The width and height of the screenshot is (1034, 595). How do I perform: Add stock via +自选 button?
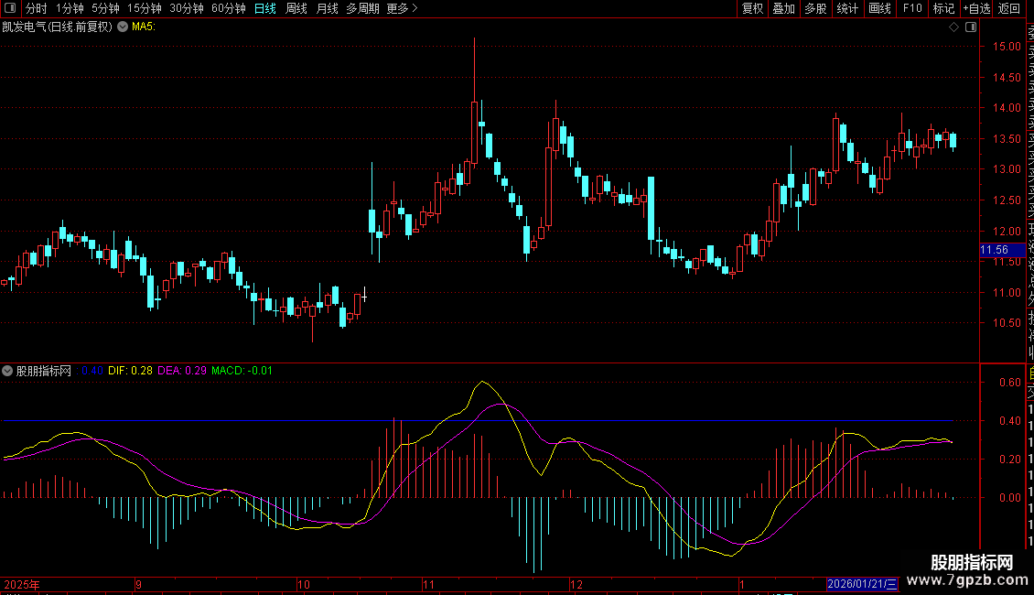coord(975,8)
